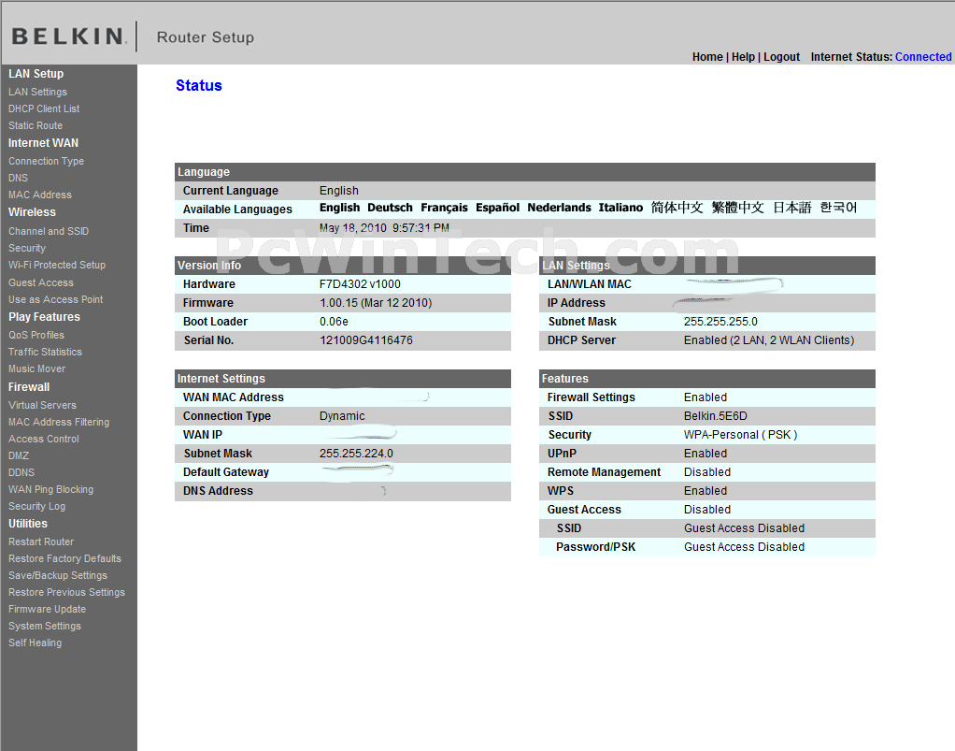
Task: Select firmware value 1.00.15 (Mar 12 2010)
Action: pyautogui.click(x=376, y=303)
